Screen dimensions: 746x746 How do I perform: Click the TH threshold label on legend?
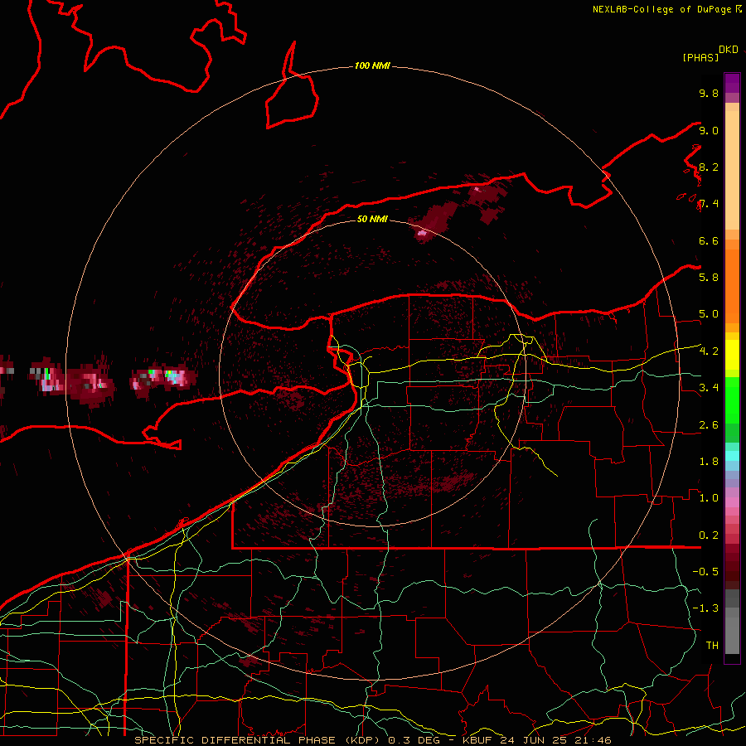(712, 646)
